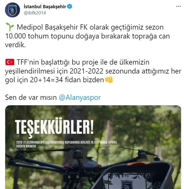
Task: Click the Başakşehir crest on the drone's box
Action: point(126,185)
